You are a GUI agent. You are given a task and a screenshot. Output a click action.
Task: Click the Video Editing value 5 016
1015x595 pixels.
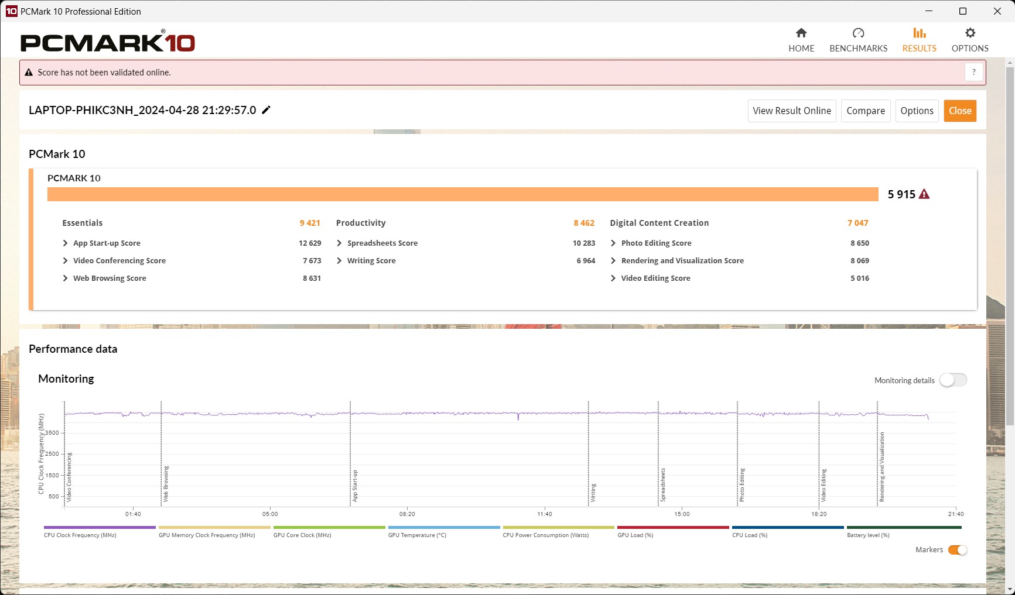tap(860, 278)
